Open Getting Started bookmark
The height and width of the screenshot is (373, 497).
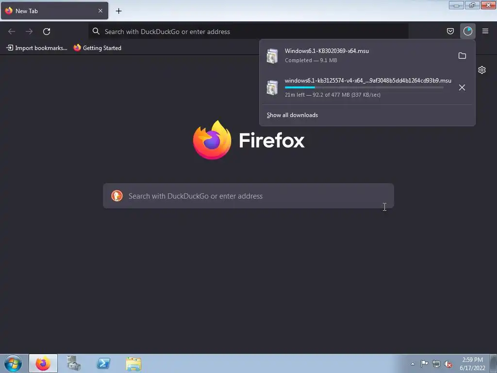coord(98,48)
